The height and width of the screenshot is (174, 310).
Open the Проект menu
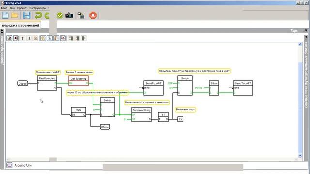pyautogui.click(x=22, y=8)
